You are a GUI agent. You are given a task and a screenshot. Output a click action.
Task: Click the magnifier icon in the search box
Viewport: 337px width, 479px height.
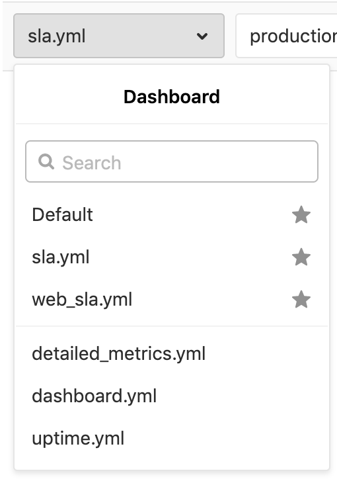point(46,161)
